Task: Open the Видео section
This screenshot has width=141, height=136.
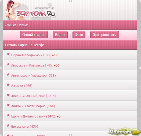Action: 60,35
